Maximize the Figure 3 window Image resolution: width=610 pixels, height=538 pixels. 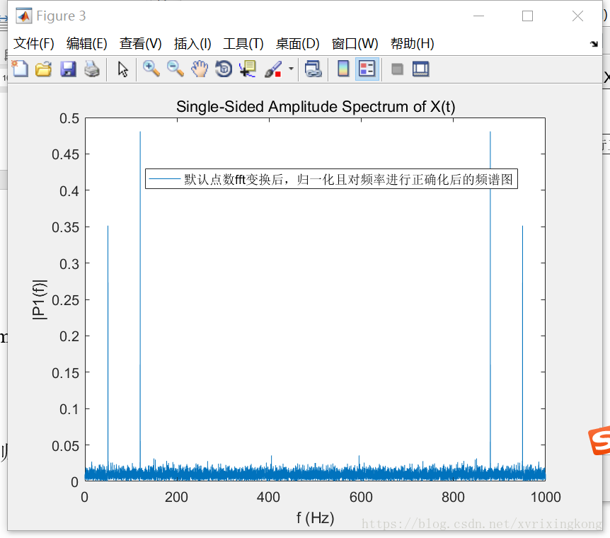pyautogui.click(x=527, y=16)
